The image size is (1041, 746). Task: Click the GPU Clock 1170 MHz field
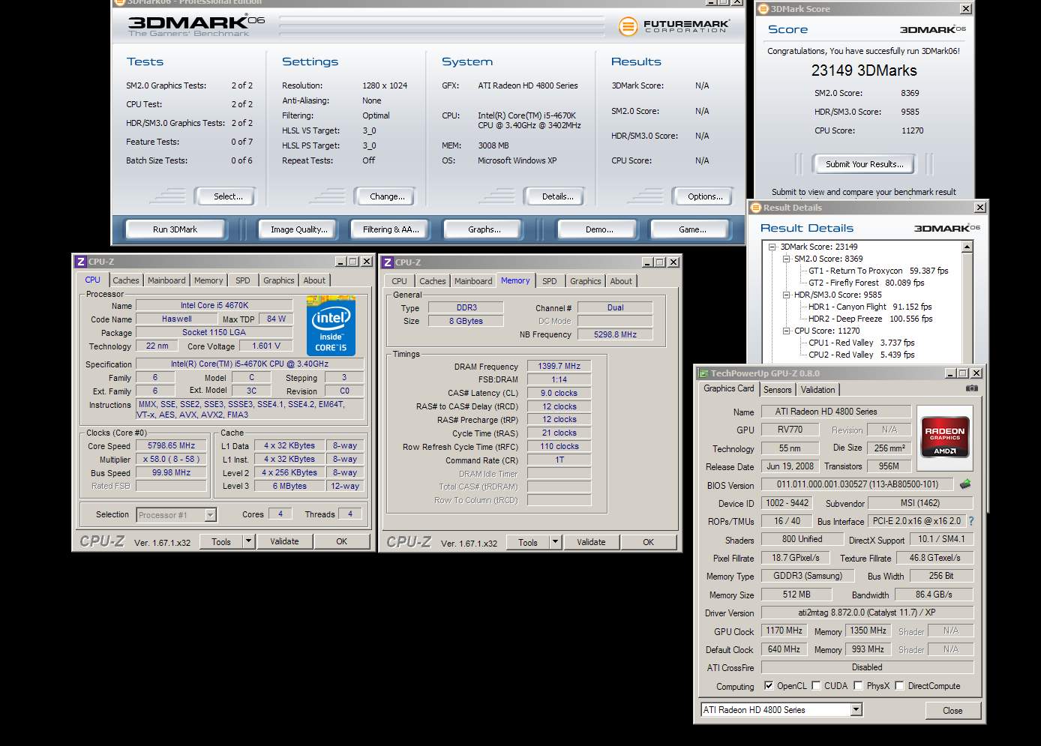784,631
